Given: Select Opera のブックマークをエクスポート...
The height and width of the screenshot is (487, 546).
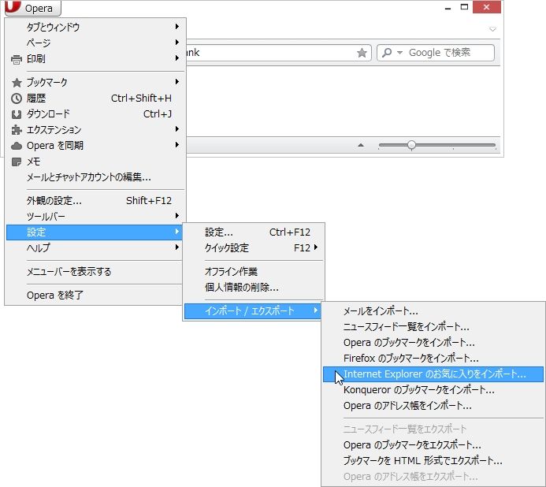Looking at the screenshot, I should pos(433,445).
